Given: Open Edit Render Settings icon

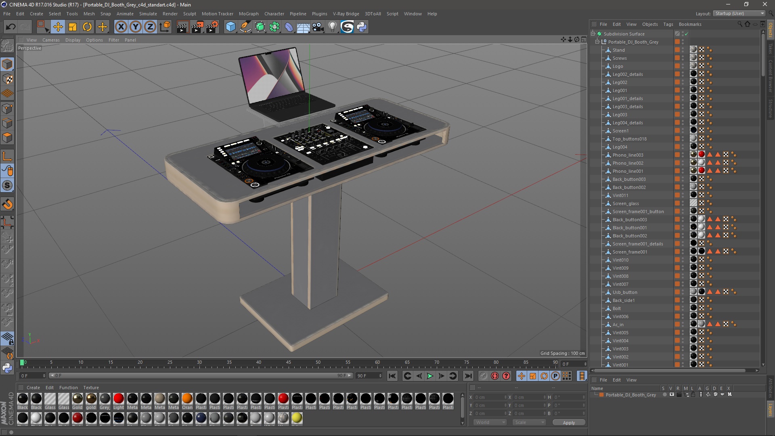Looking at the screenshot, I should (212, 27).
